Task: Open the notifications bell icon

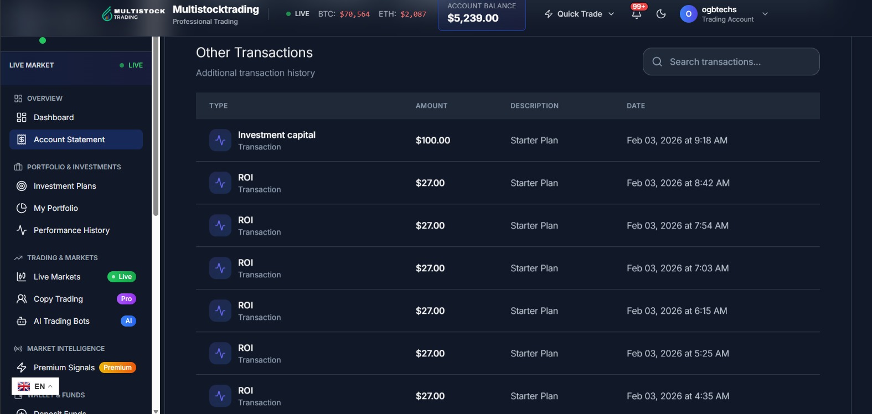Action: pyautogui.click(x=637, y=14)
